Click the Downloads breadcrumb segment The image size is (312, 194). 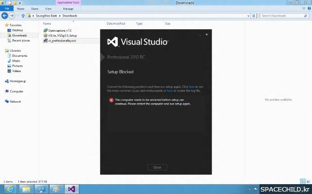coord(70,16)
